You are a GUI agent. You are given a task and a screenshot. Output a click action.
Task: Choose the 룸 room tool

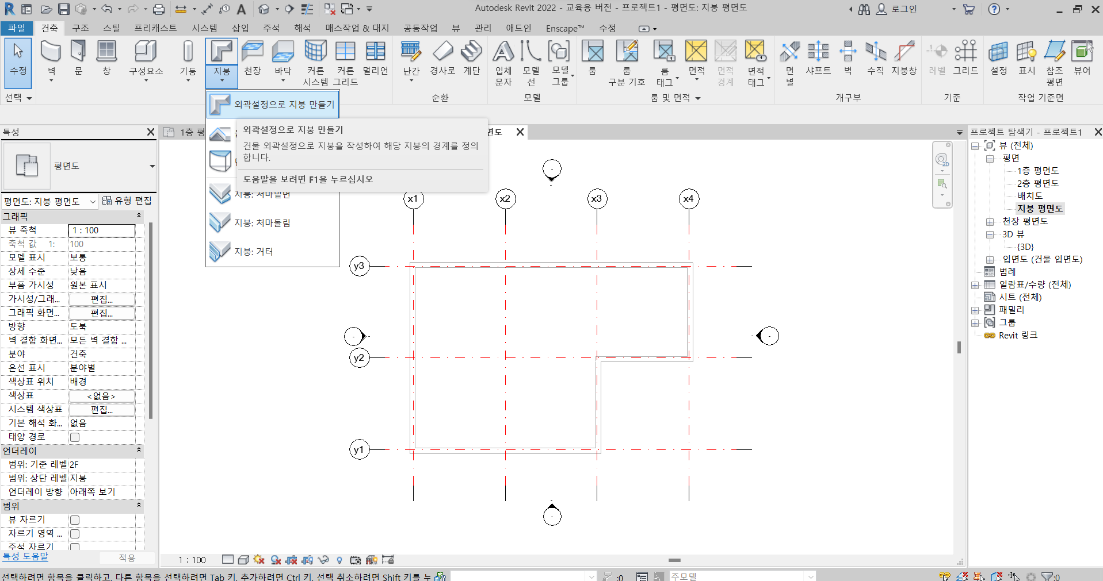(x=592, y=57)
